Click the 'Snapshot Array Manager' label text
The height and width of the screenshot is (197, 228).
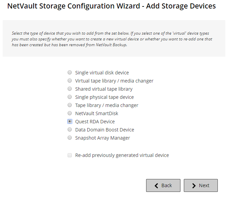(x=103, y=138)
